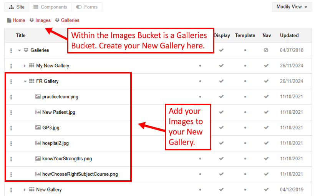Toggle Display check for practiceteam.png
The width and height of the screenshot is (315, 196).
[221, 97]
